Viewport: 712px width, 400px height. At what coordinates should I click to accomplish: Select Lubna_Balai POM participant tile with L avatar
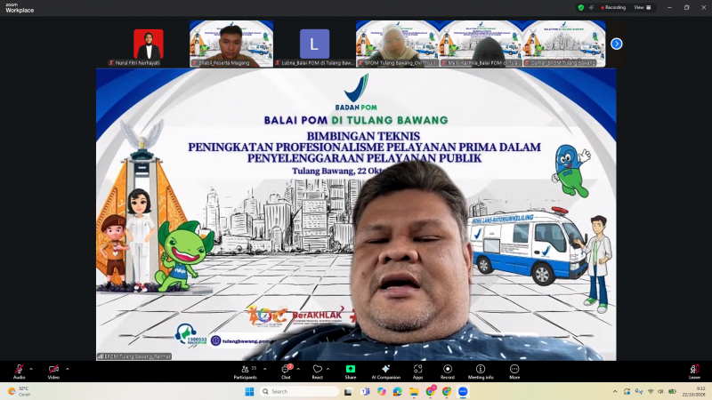pyautogui.click(x=315, y=44)
